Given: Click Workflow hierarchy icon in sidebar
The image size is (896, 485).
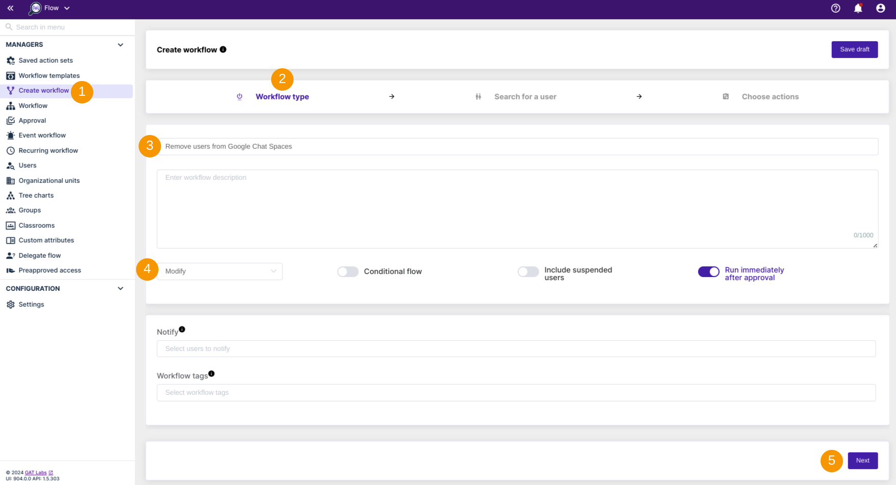Looking at the screenshot, I should coord(11,106).
